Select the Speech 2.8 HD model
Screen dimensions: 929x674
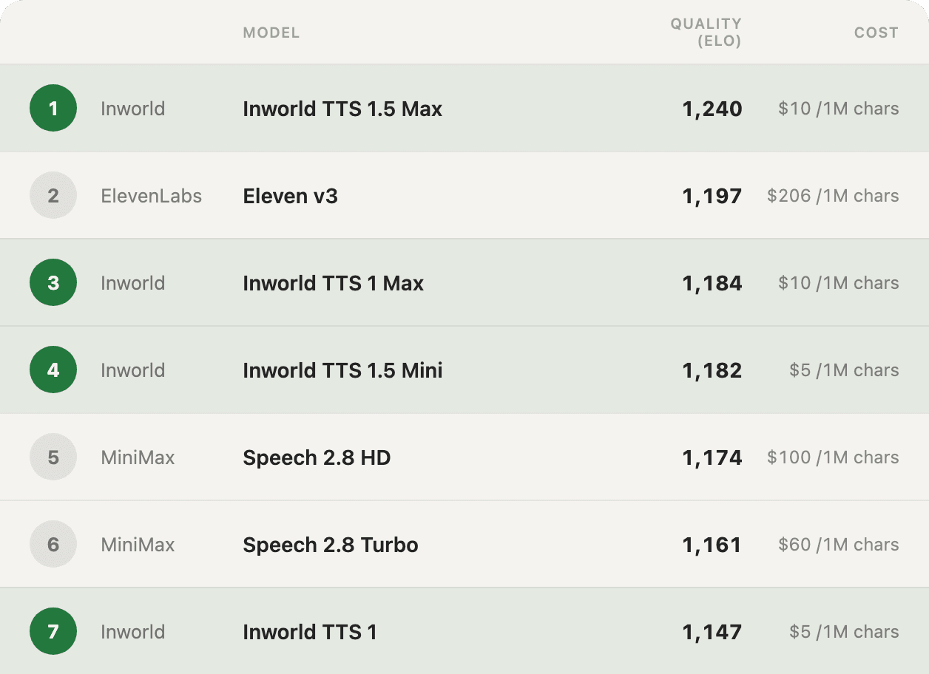317,457
